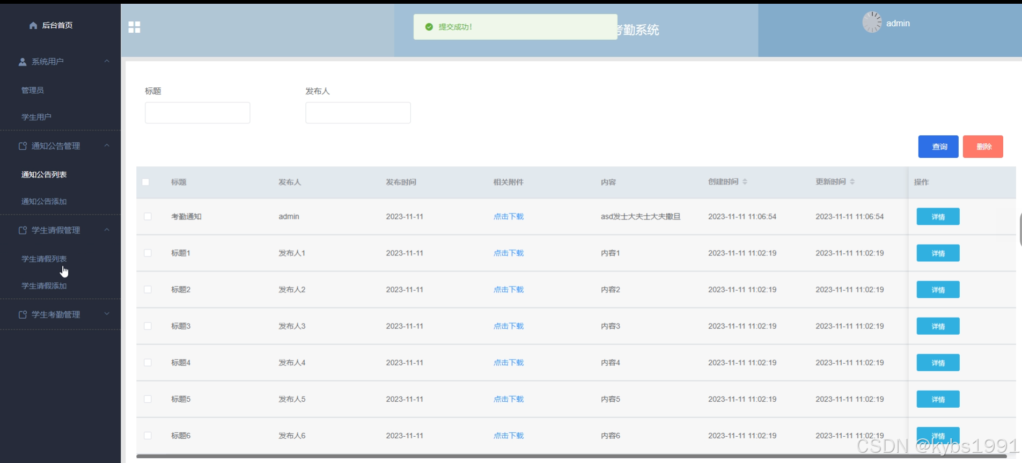Check the box for row 标题2
Viewport: 1022px width, 463px height.
[x=148, y=289]
